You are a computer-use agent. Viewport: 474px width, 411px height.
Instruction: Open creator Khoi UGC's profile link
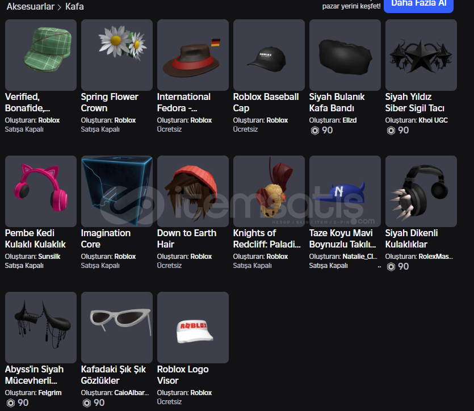coord(433,120)
